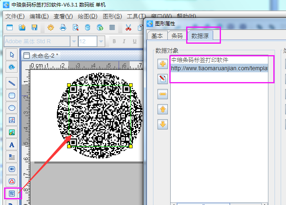Click the print icon in toolbar
Screen dimensions: 286x205
(63, 28)
